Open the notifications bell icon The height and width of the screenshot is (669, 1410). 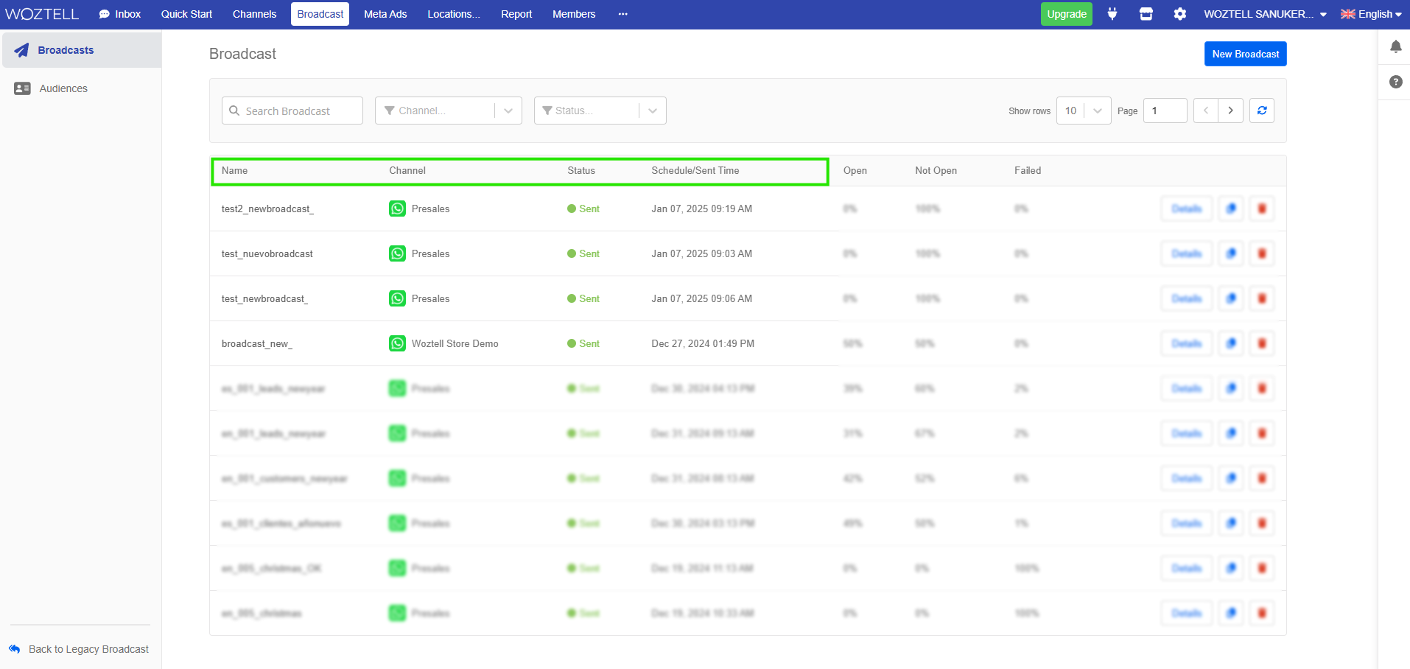pos(1395,47)
